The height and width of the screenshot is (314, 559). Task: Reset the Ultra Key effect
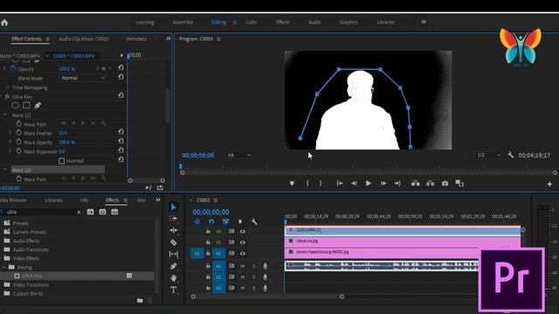click(121, 95)
